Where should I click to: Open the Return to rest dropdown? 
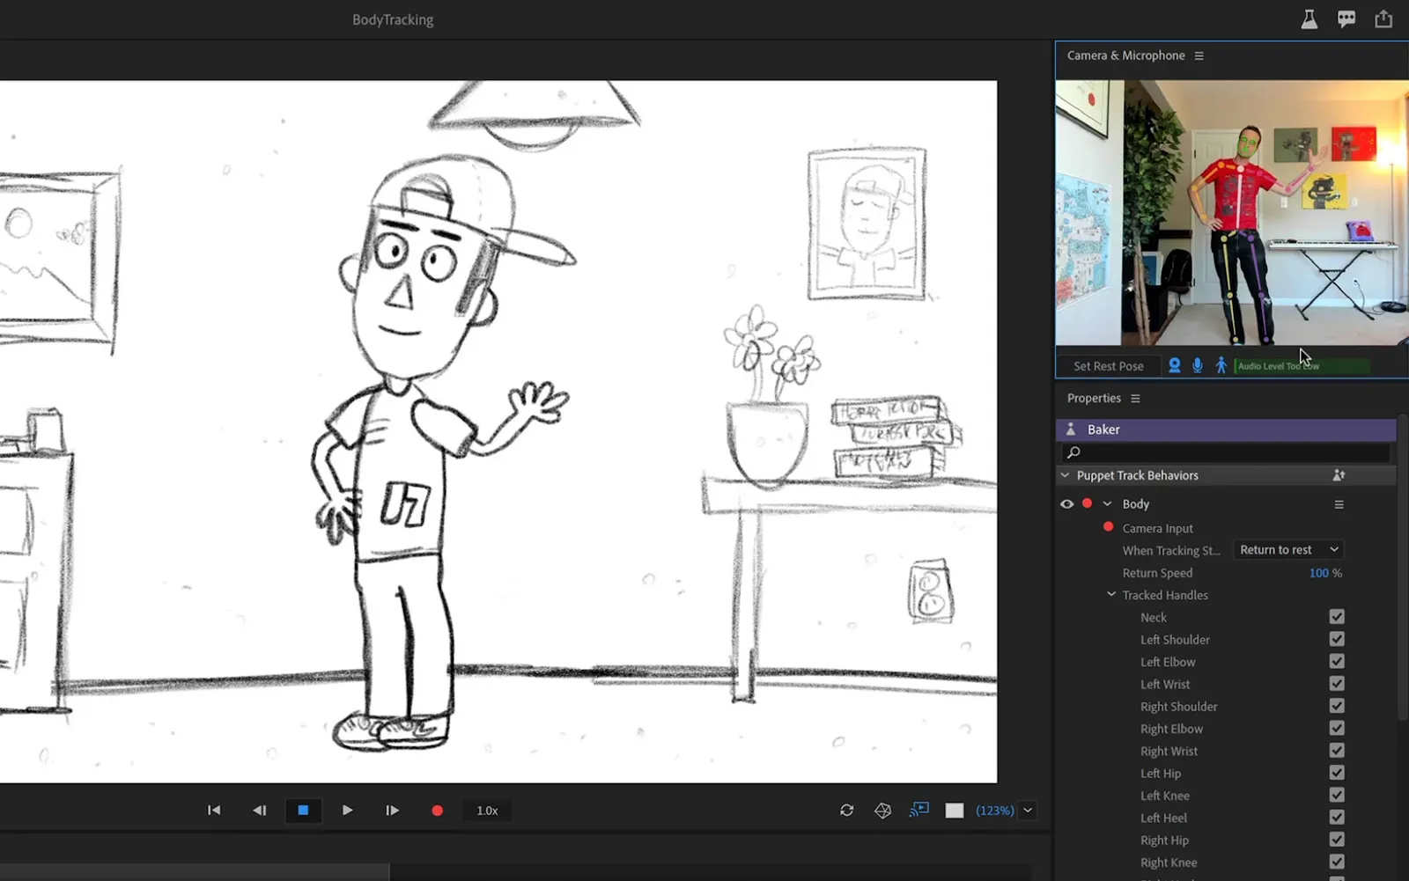(x=1288, y=550)
